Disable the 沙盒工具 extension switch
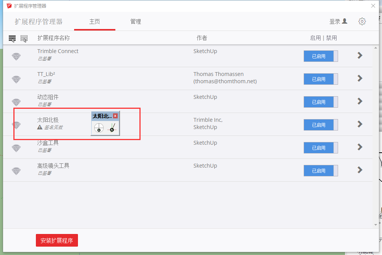 click(x=320, y=148)
